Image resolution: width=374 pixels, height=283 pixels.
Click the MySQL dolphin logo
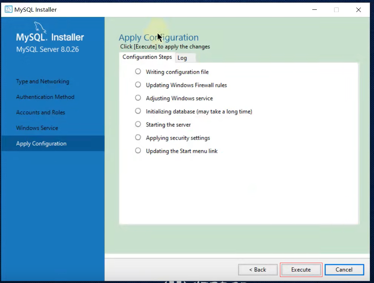coord(41,27)
